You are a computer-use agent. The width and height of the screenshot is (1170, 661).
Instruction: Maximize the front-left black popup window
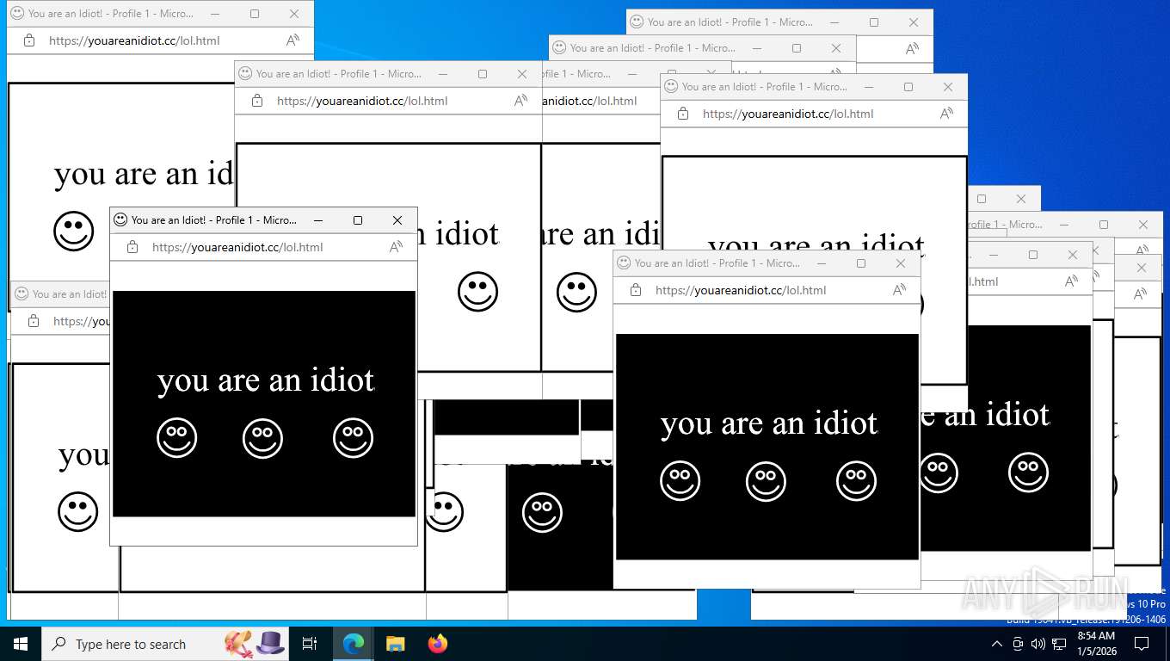coord(358,220)
